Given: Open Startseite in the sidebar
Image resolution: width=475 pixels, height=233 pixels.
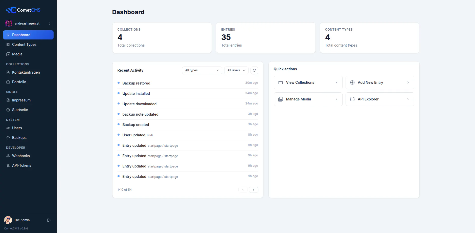Looking at the screenshot, I should [x=28, y=110].
